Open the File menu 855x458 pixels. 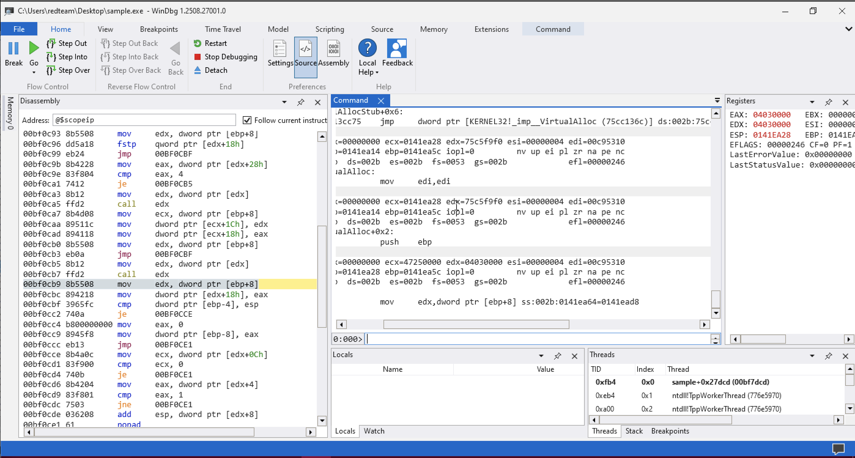(x=19, y=29)
